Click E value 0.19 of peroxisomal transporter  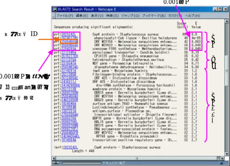195,53
